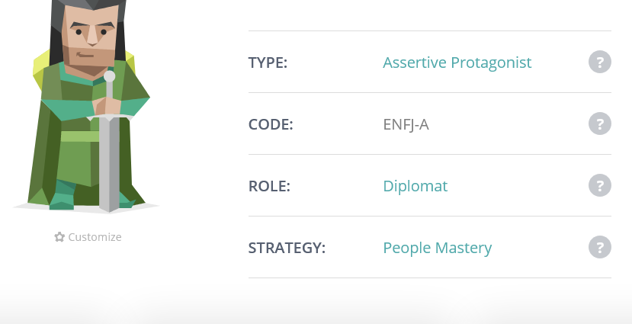Open the People Mastery strategy link

click(438, 248)
